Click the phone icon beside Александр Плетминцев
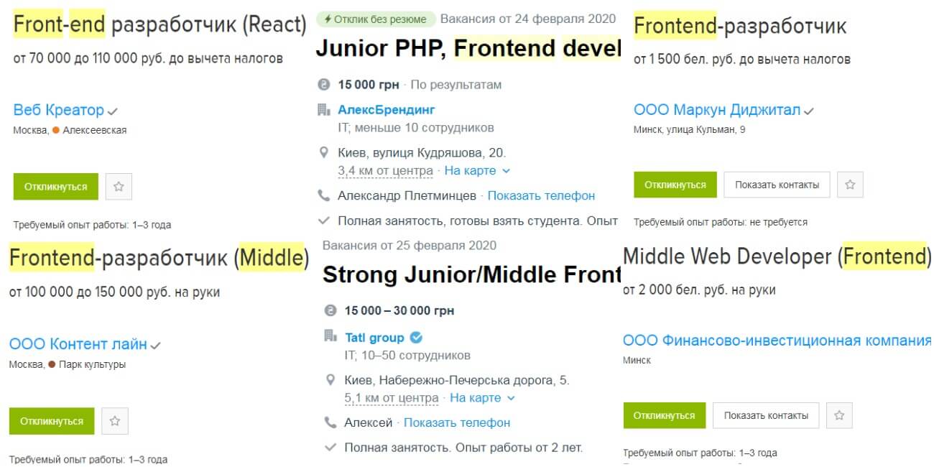The image size is (934, 467). (324, 195)
